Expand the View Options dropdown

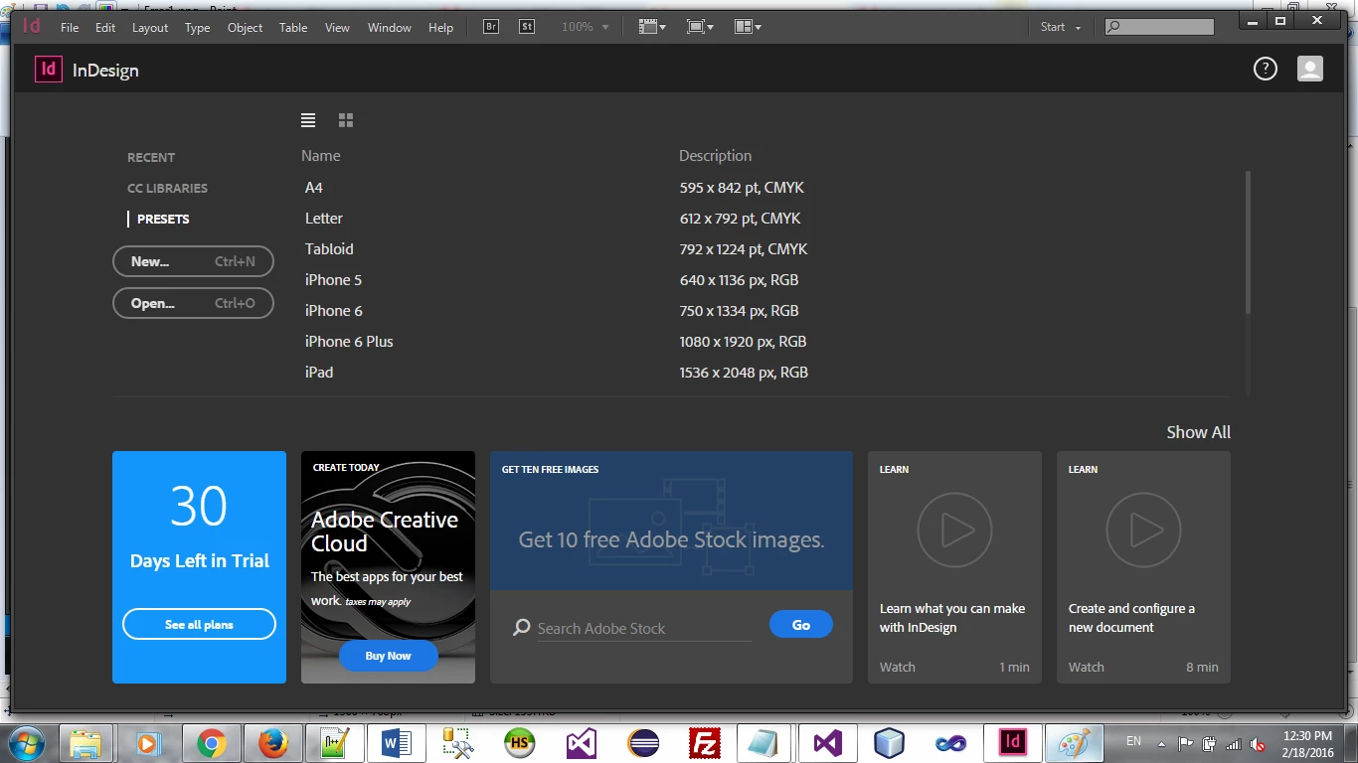[652, 27]
